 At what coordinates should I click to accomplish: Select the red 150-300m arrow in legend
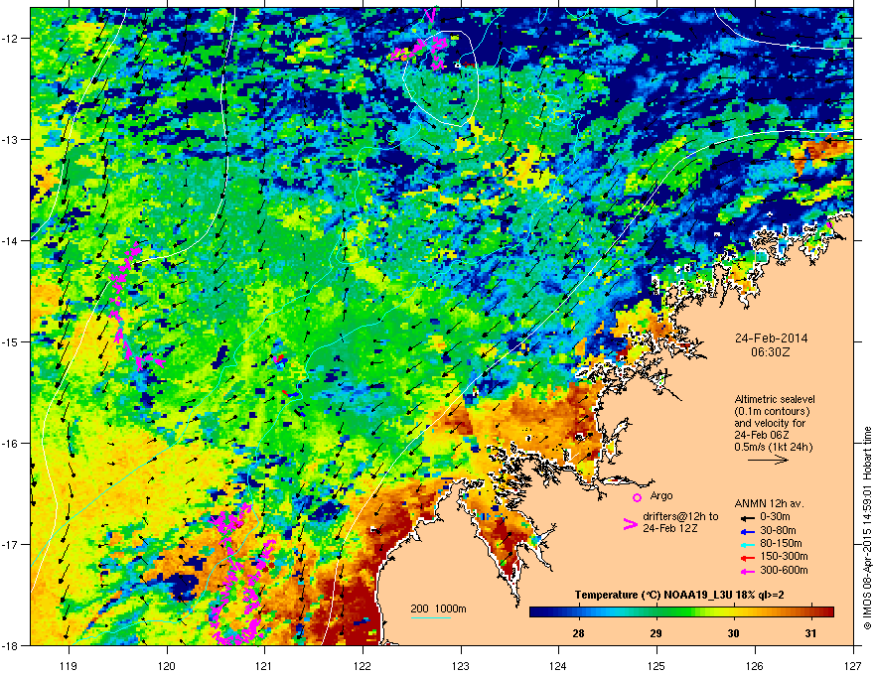point(746,557)
